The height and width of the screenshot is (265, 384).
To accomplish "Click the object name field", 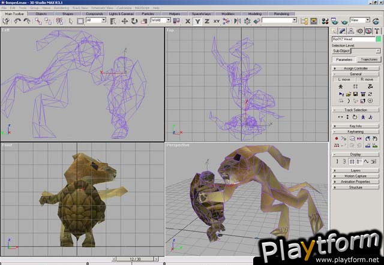I will [353, 39].
